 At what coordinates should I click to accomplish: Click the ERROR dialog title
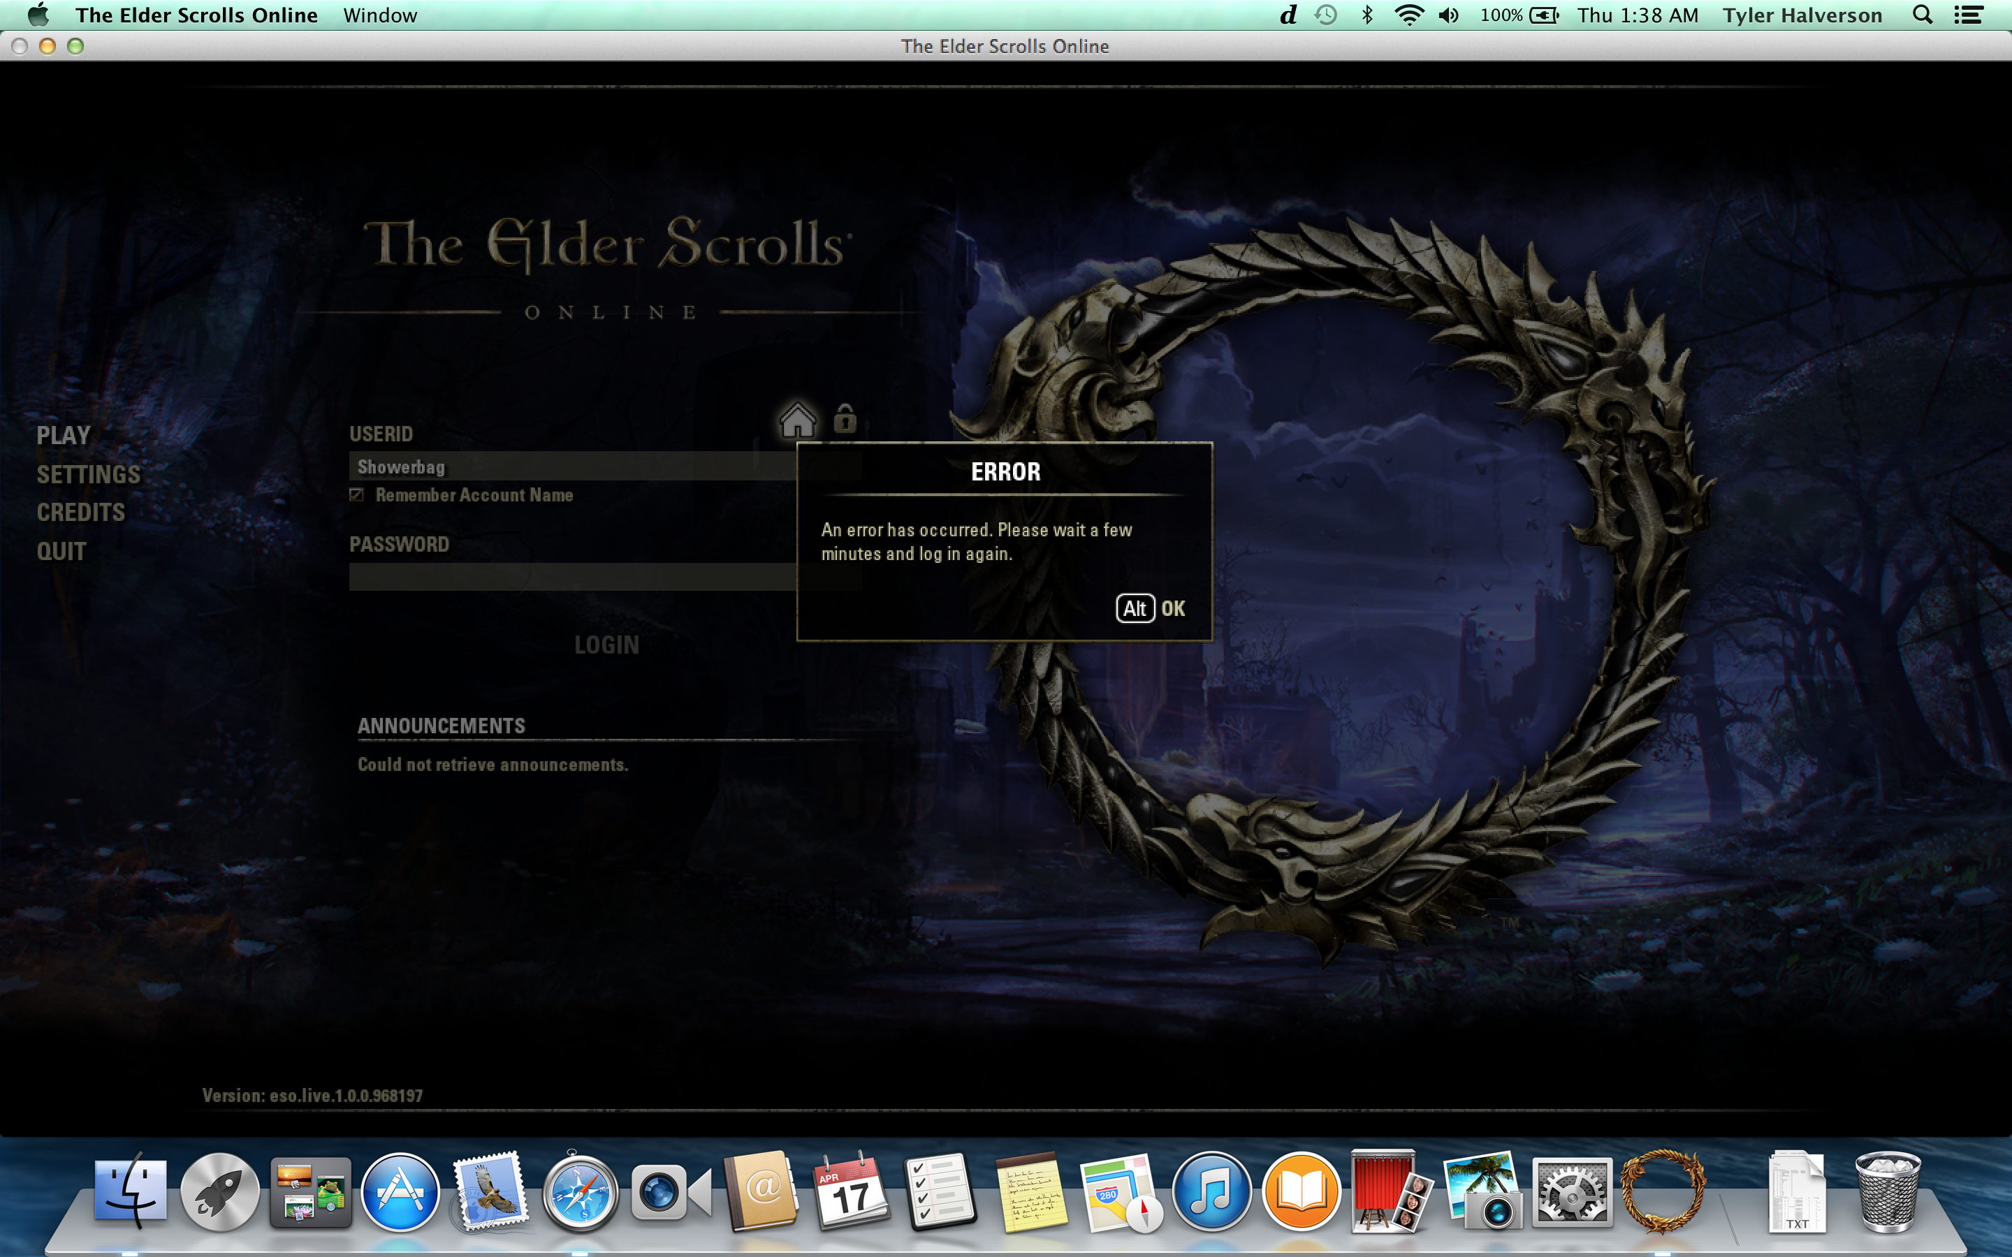click(x=1006, y=472)
